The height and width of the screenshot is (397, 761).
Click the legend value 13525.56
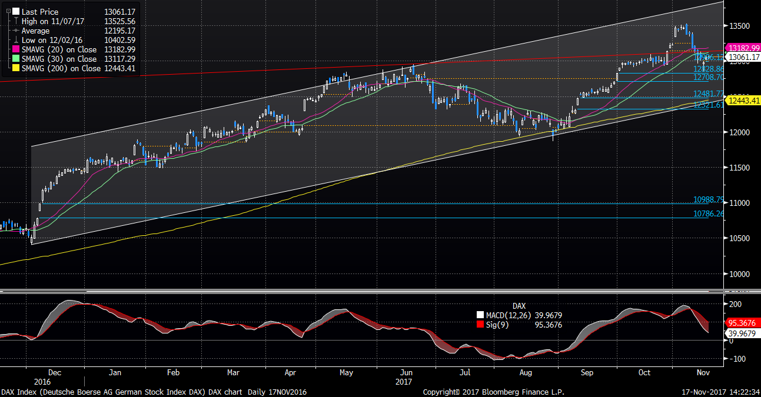click(119, 21)
